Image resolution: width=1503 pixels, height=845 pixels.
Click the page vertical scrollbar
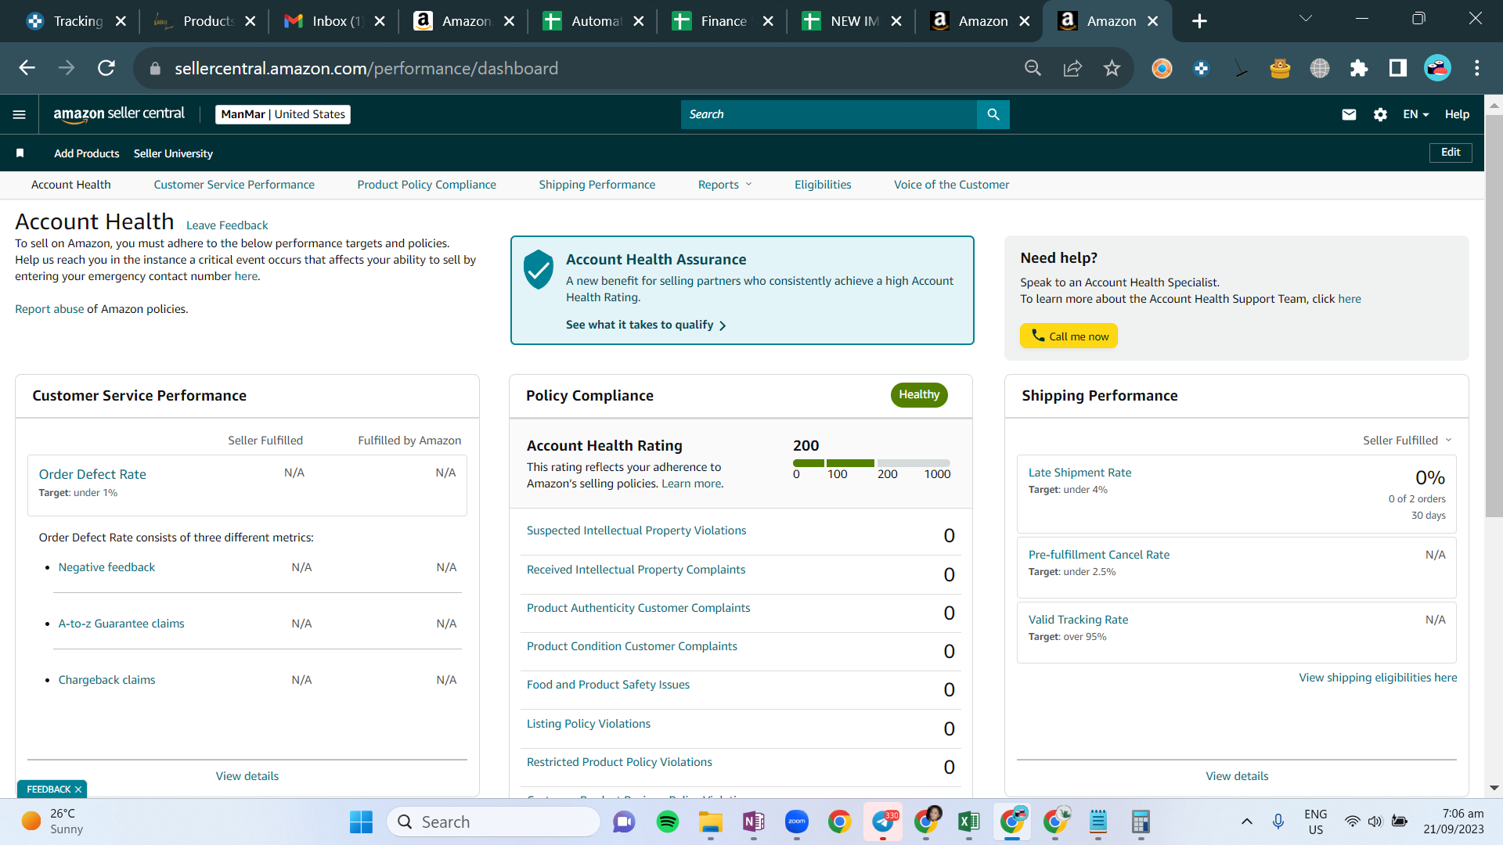tap(1494, 317)
